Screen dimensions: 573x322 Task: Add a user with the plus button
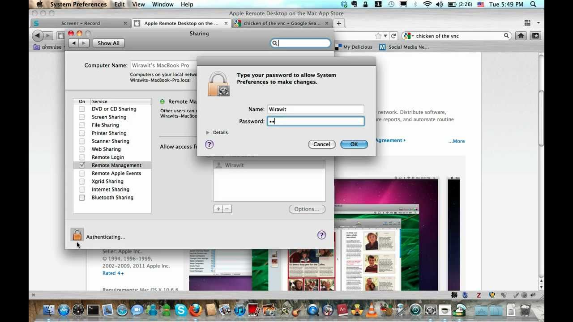click(x=218, y=209)
